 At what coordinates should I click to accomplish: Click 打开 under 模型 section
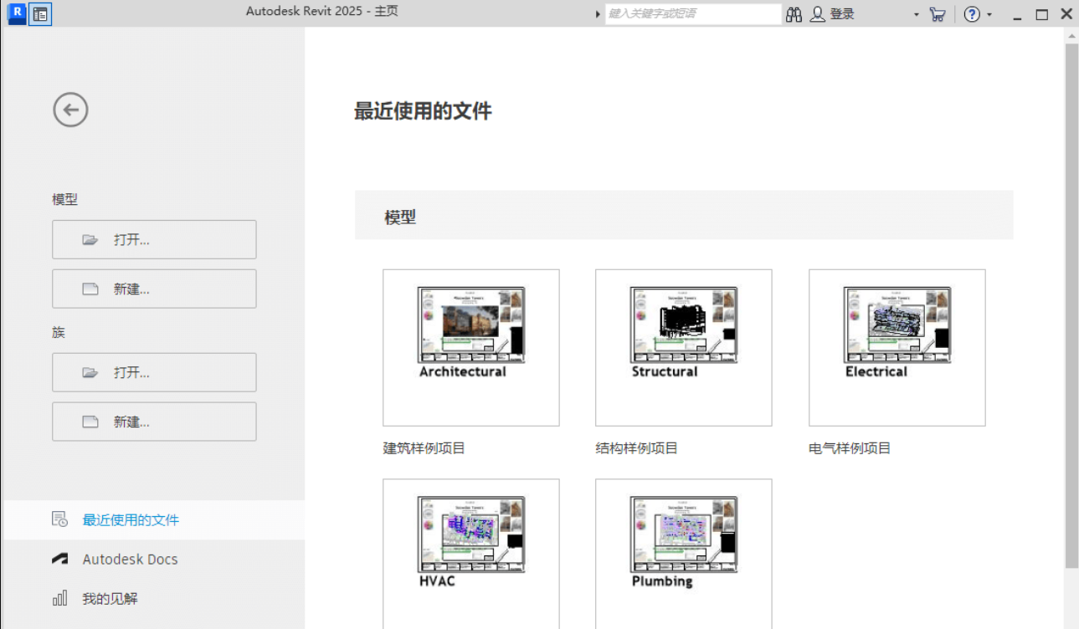click(x=154, y=239)
